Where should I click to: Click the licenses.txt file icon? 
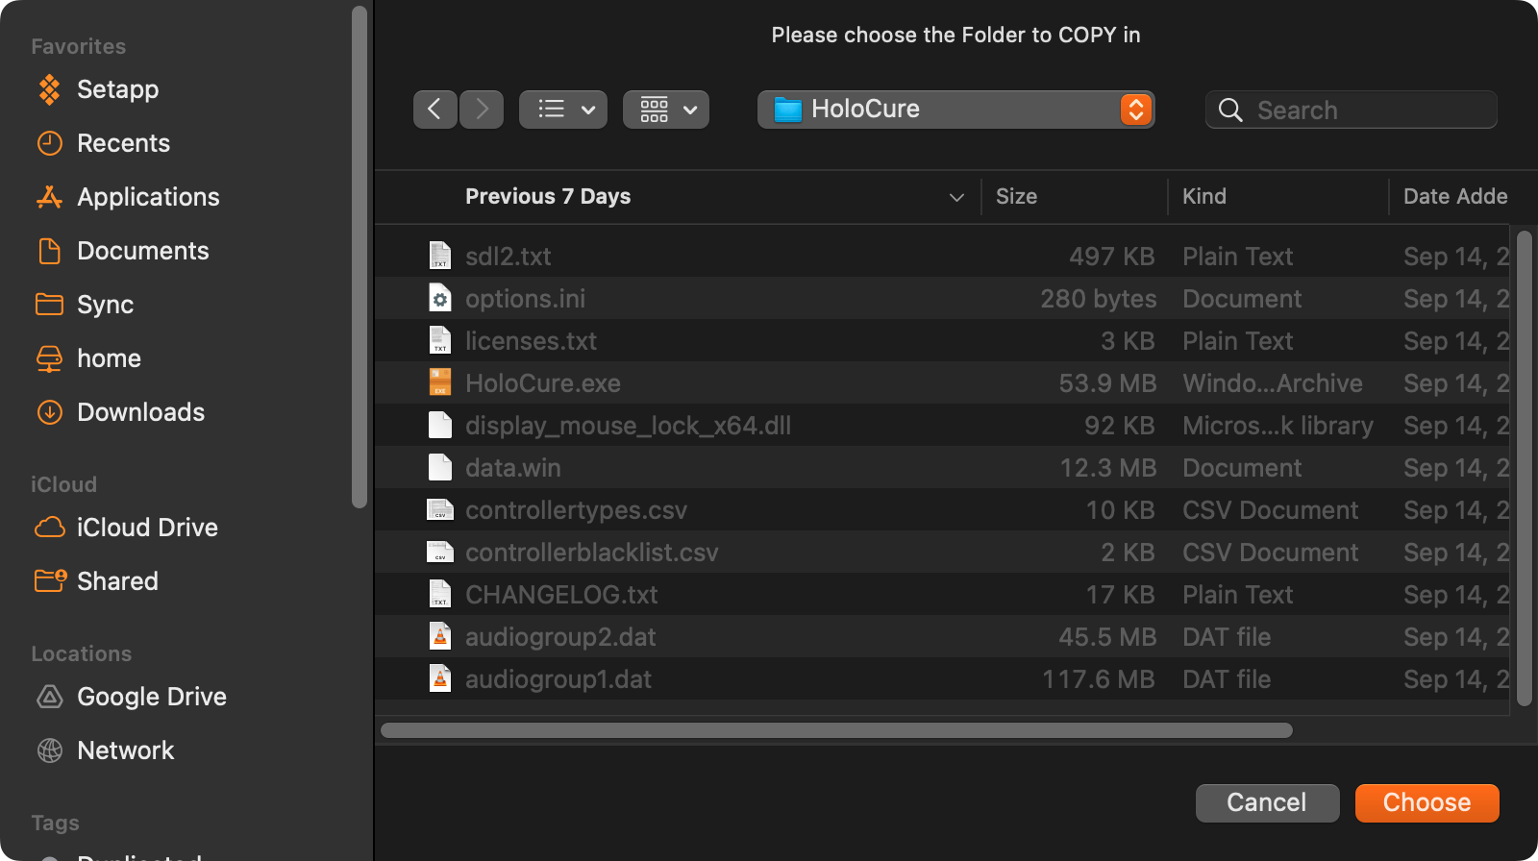tap(439, 340)
